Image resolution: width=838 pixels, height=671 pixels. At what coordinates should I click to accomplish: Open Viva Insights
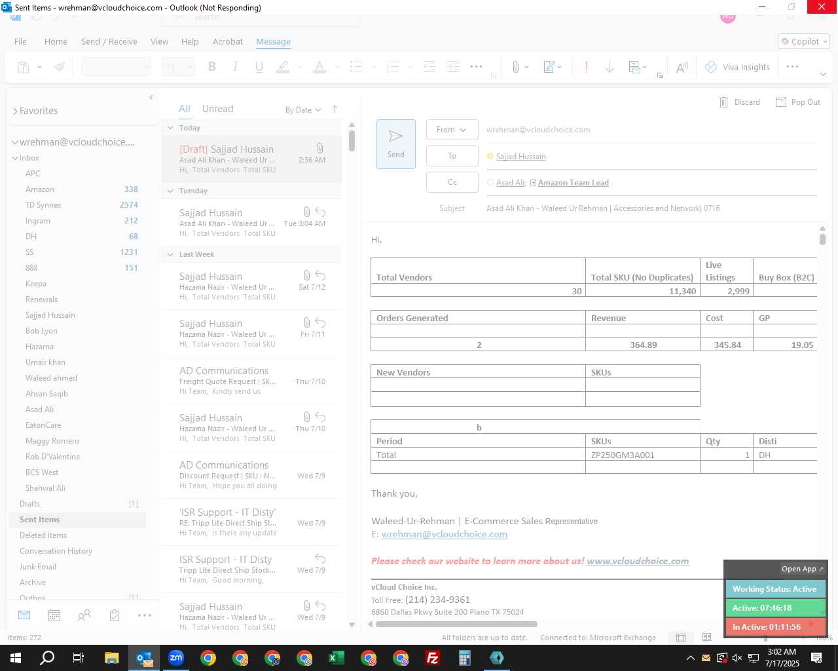[x=737, y=67]
